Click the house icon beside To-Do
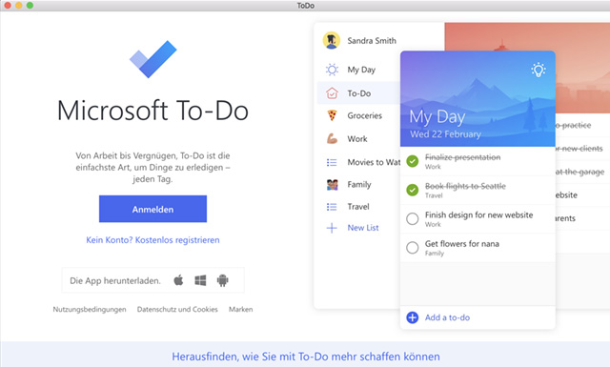Viewport: 610px width, 367px height. pos(332,93)
